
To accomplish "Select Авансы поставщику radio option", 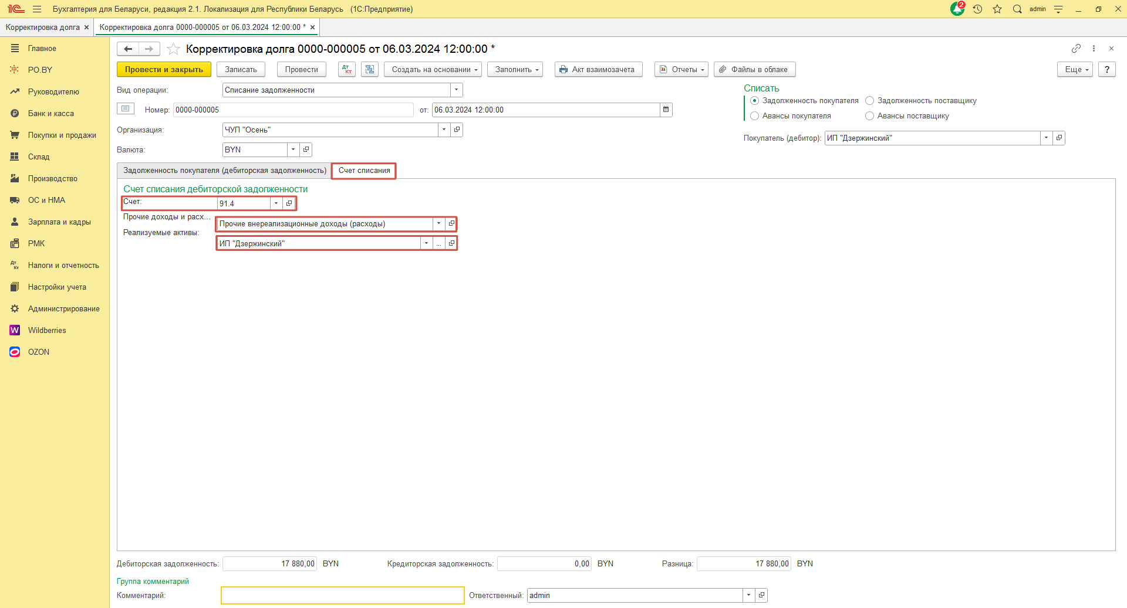I will point(870,116).
